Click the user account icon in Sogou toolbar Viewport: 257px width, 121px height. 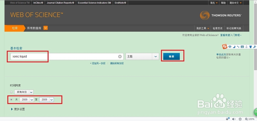[246, 47]
